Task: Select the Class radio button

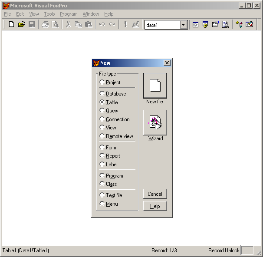Action: (102, 184)
